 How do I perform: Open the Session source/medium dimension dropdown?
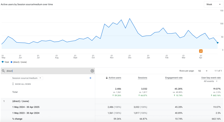27,78
